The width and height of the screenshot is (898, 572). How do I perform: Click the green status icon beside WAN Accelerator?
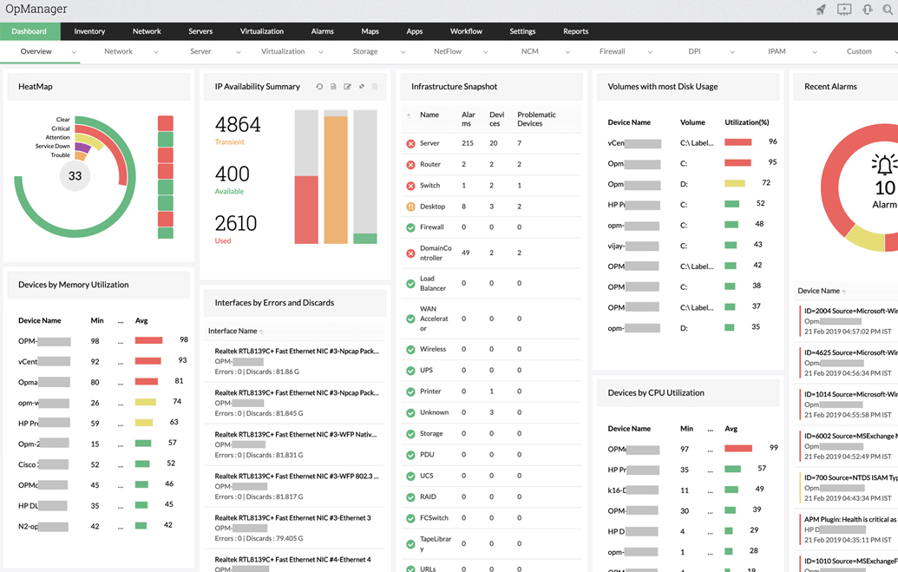(x=410, y=319)
